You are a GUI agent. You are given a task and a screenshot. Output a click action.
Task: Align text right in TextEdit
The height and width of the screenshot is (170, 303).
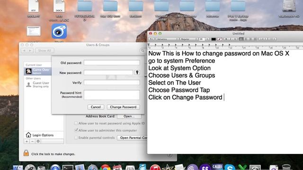tap(250, 39)
